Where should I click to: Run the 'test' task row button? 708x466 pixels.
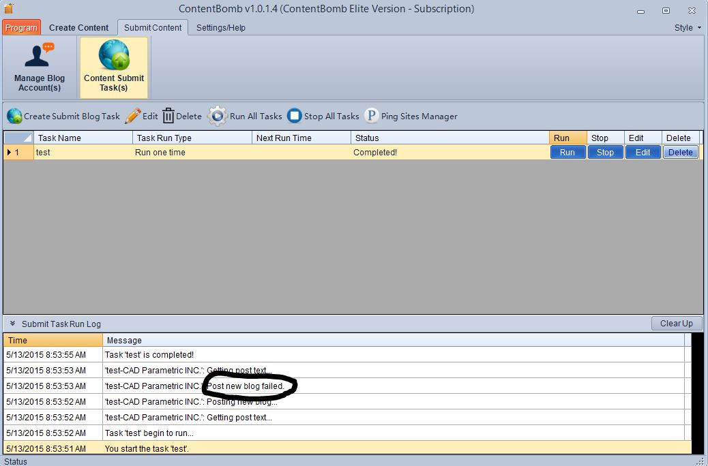(x=567, y=153)
